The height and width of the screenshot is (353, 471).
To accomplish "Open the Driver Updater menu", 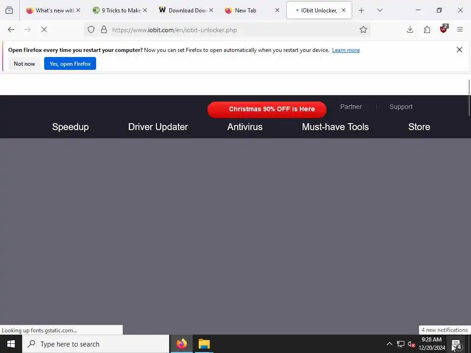I will pos(158,127).
